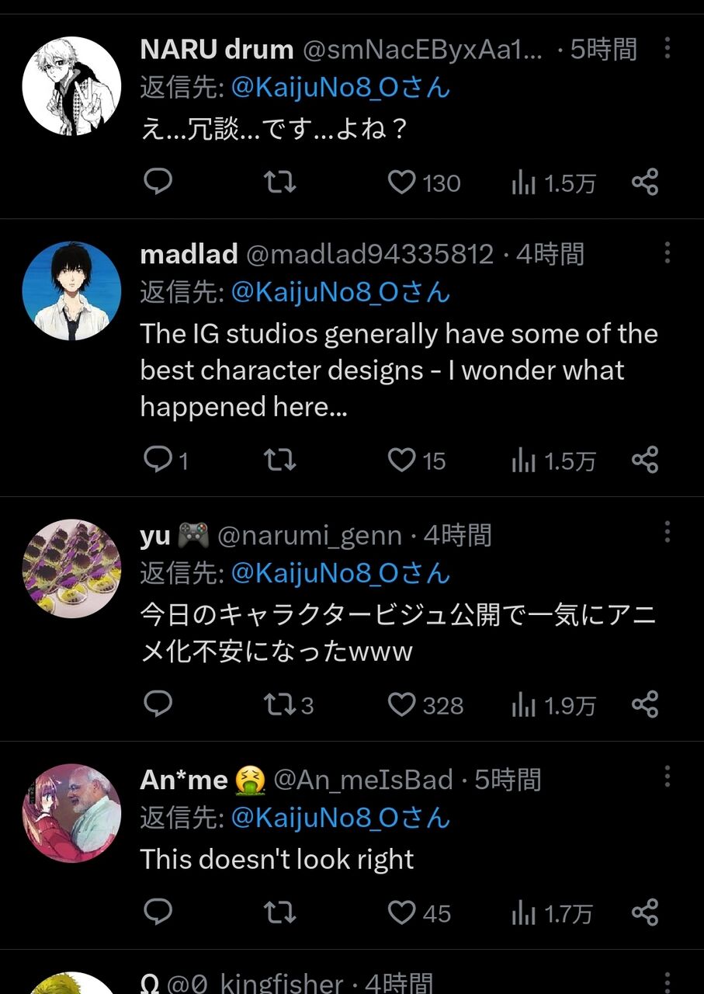Like madlad's tweet with 15 likes
The width and height of the screenshot is (704, 994).
pyautogui.click(x=416, y=461)
